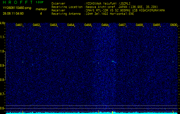Click the "Receiving Location" label
The height and width of the screenshot is (114, 180).
tap(67, 7)
